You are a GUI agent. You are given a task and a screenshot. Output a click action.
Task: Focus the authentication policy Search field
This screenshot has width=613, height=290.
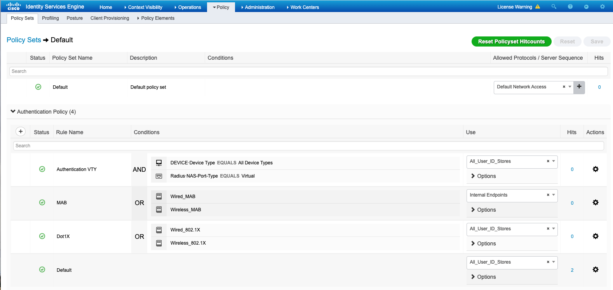[x=308, y=146]
